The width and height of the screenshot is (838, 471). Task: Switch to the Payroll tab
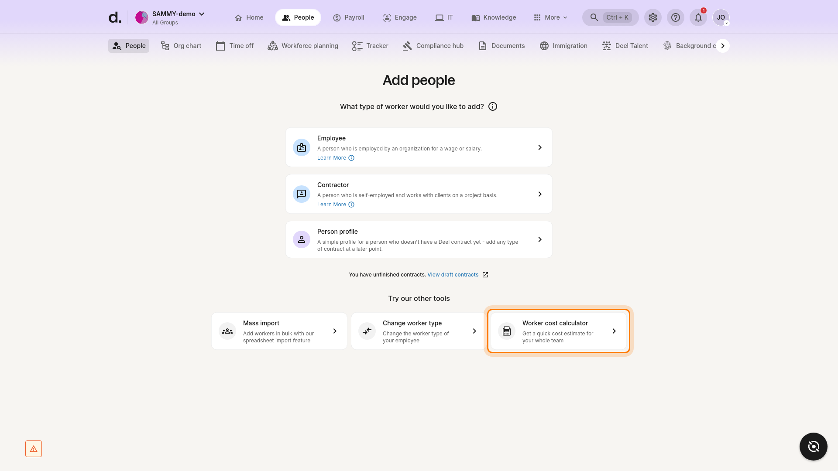click(x=349, y=17)
